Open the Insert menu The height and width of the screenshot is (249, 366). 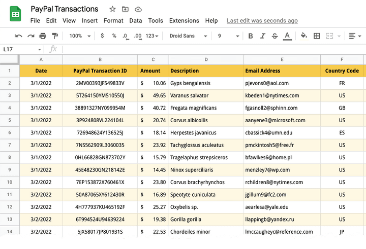(89, 21)
